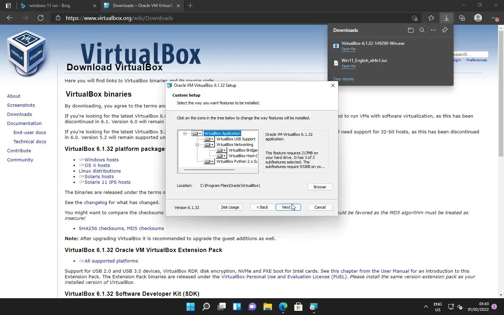Screen dimensions: 504x315
Task: Click the Downloads toolbar icon
Action: tap(447, 18)
